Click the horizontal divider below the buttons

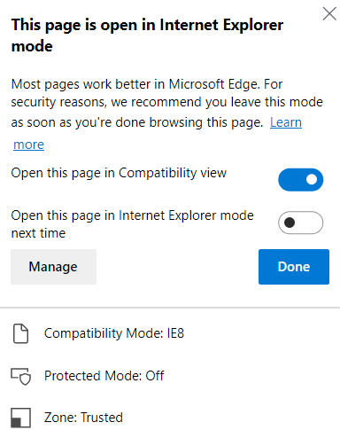click(x=170, y=308)
